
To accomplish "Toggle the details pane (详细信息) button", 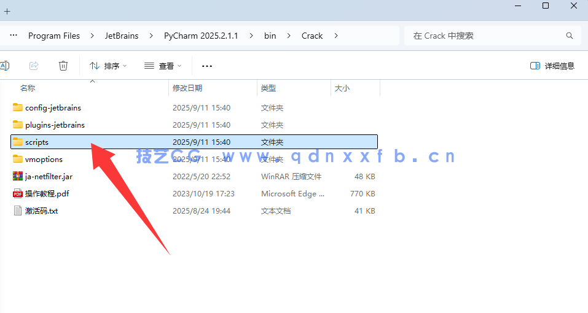I will pos(552,66).
